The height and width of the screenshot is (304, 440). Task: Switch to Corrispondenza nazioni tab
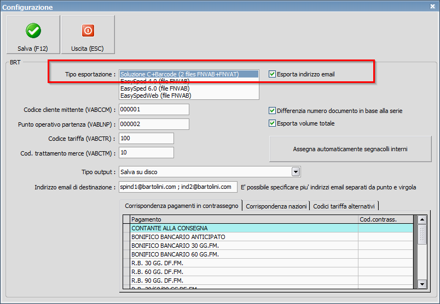click(x=276, y=206)
